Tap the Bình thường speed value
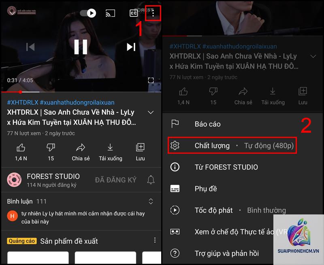The image size is (324, 265). coord(266,210)
